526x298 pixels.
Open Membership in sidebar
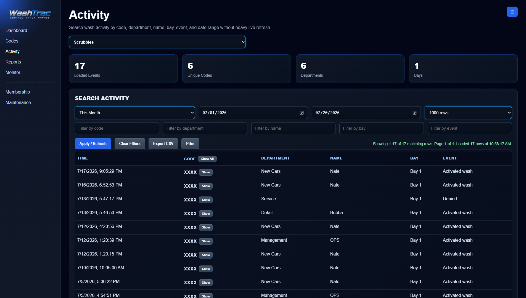tap(18, 92)
